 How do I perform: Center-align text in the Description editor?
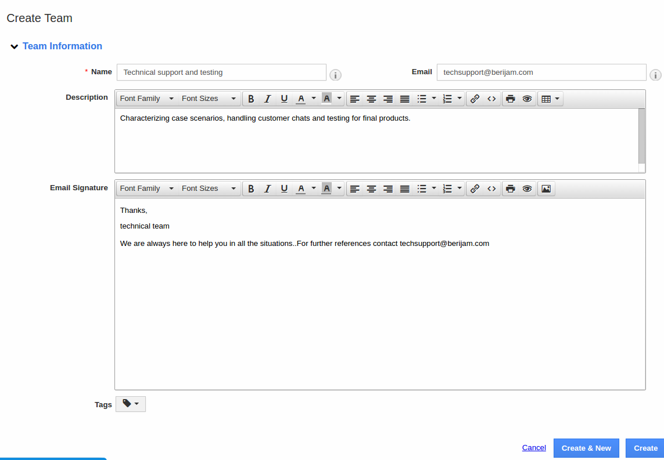tap(371, 99)
